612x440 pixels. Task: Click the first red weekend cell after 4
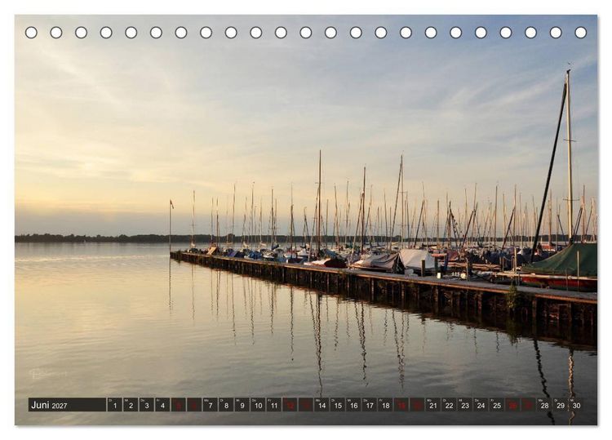(179, 405)
